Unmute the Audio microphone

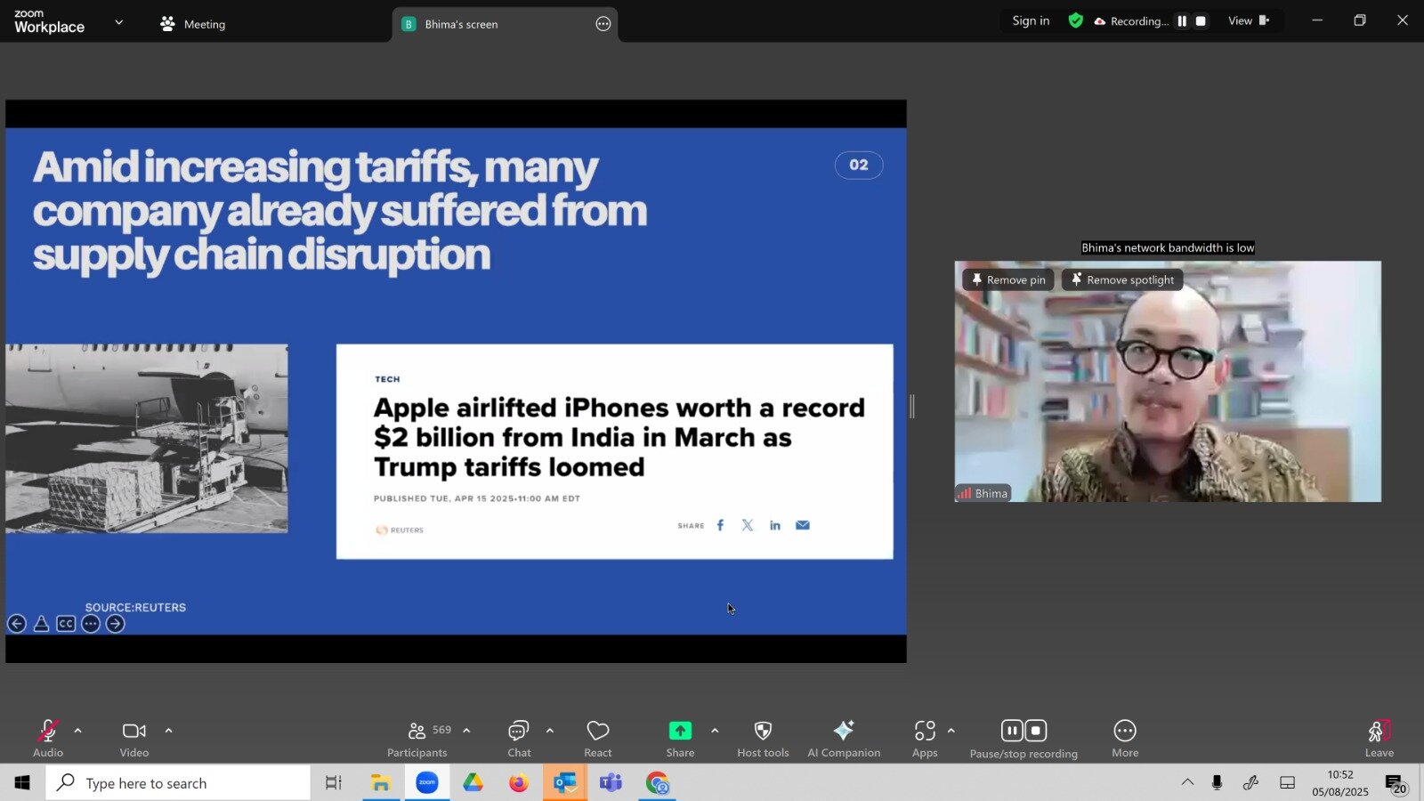48,738
